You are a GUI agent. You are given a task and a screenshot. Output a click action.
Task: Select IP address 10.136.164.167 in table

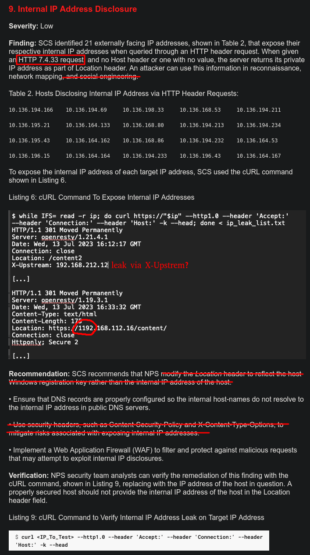tap(259, 156)
